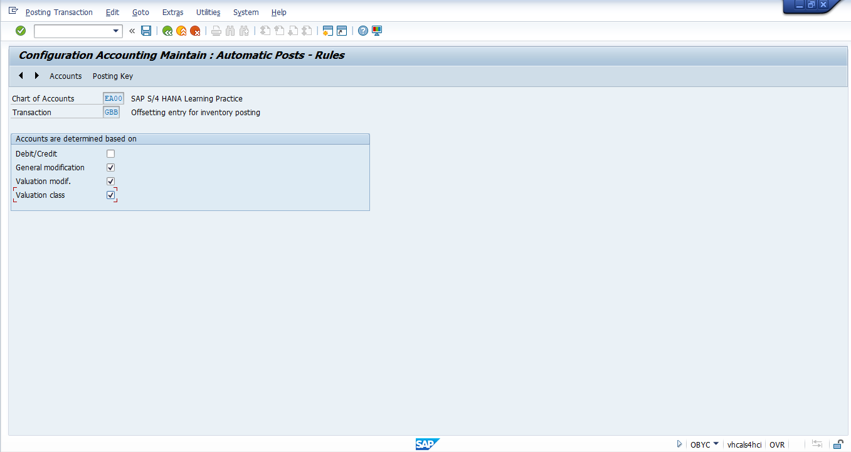Click the red Cancel icon
Image resolution: width=851 pixels, height=452 pixels.
coord(195,31)
